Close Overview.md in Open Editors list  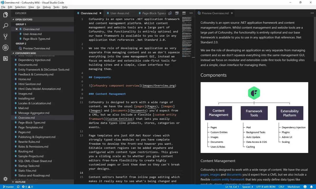(17, 29)
